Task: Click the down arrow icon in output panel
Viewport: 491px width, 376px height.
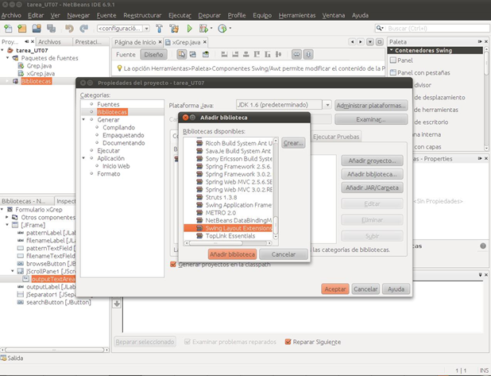Action: click(117, 304)
